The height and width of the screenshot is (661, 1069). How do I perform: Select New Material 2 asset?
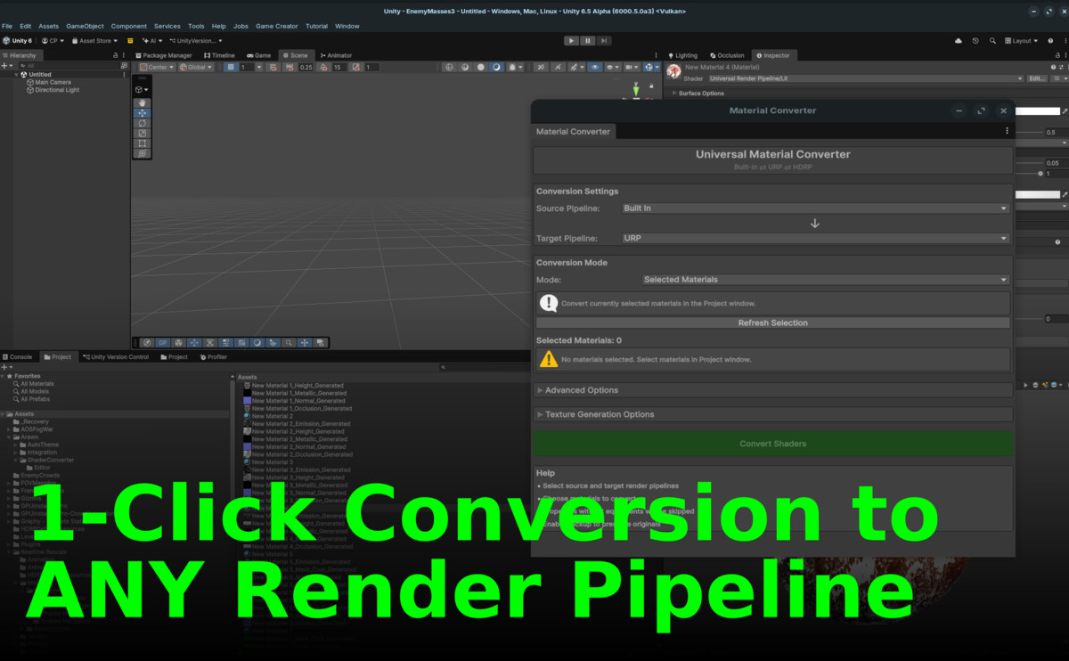(x=272, y=416)
